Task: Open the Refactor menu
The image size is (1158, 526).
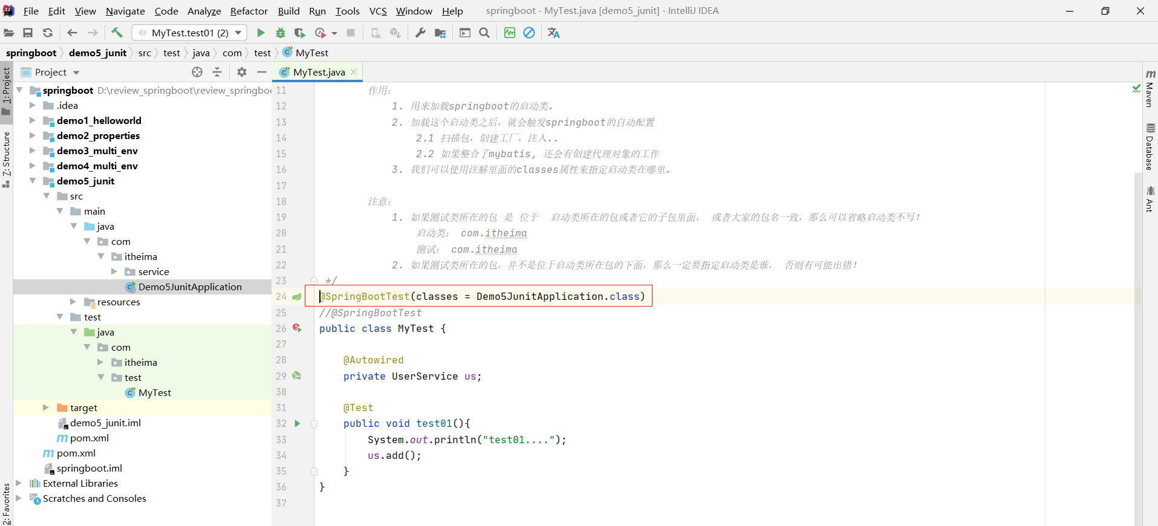Action: point(249,11)
